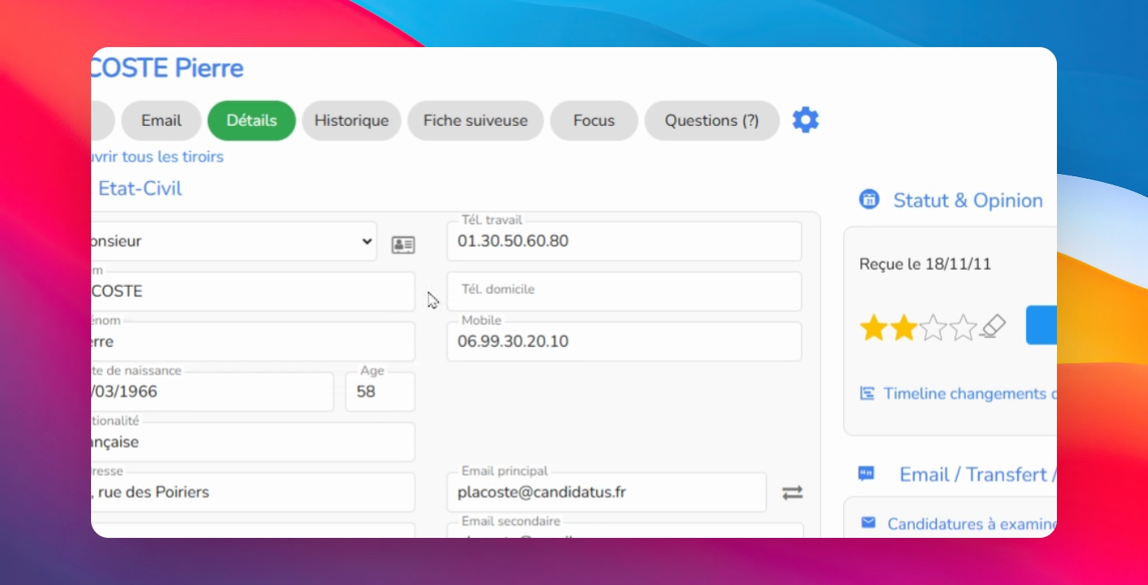Click the 'Reçue le 18/11/11' text

(x=925, y=264)
